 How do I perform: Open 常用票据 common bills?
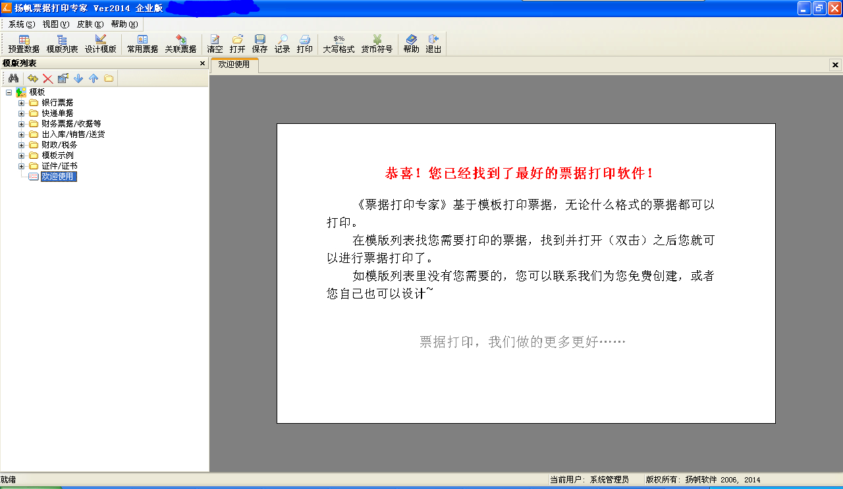(142, 44)
